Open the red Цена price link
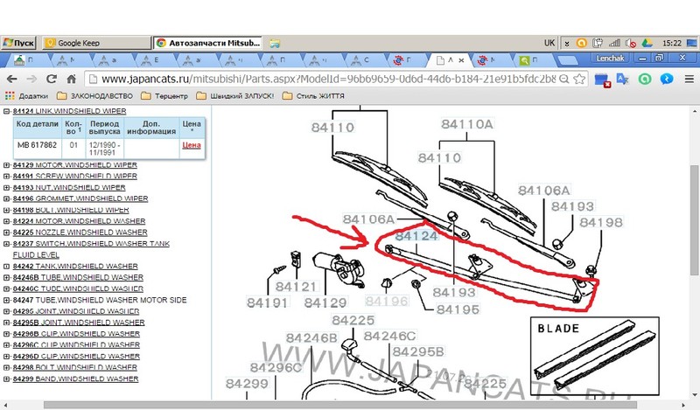 point(192,145)
